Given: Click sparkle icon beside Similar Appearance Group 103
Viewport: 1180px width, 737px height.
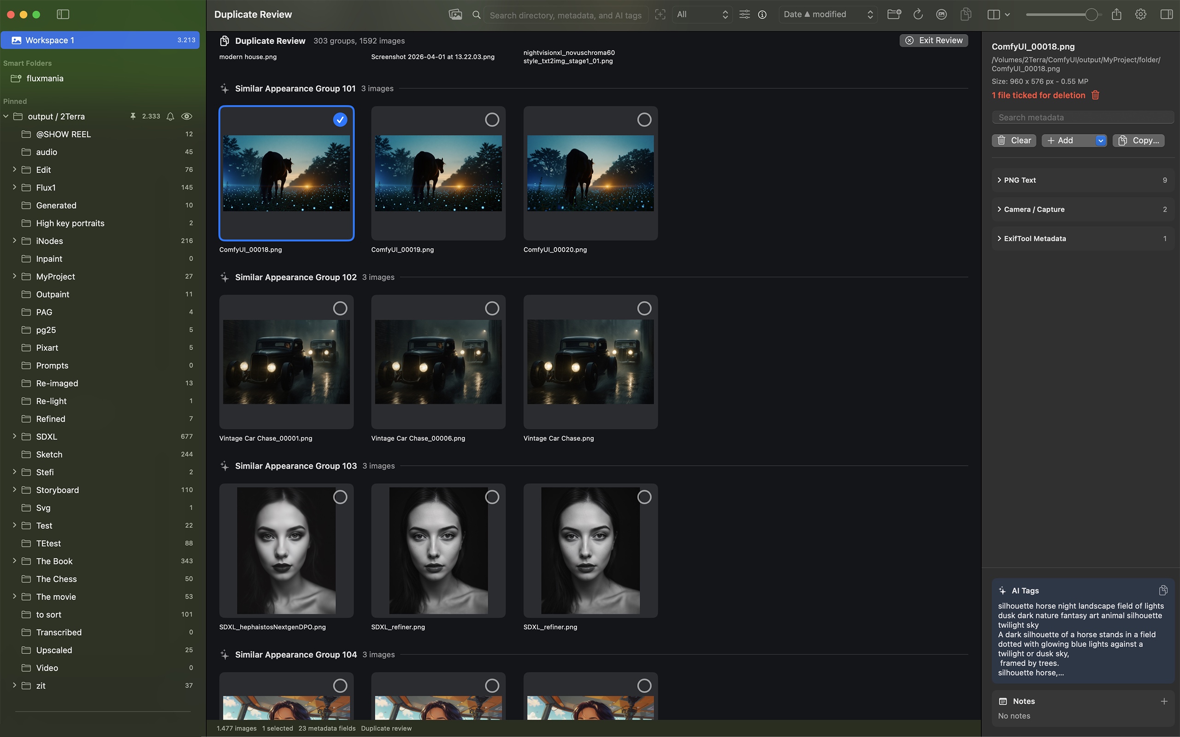Looking at the screenshot, I should click(224, 466).
